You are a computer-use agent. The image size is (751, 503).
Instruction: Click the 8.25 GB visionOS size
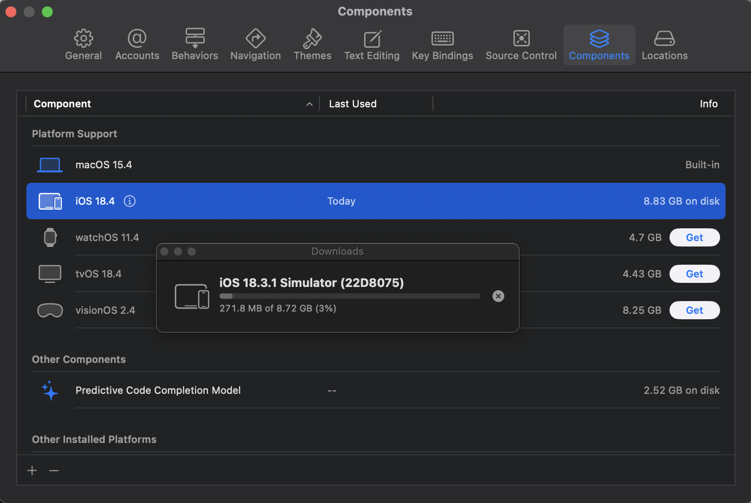click(642, 310)
